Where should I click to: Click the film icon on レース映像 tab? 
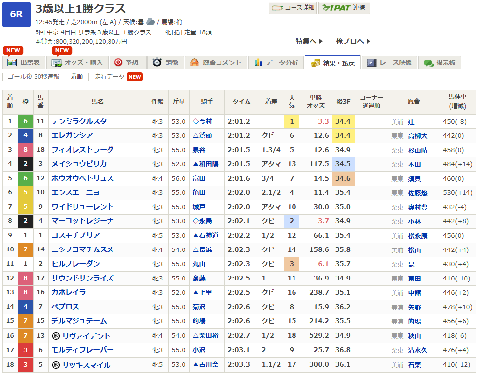coord(371,62)
